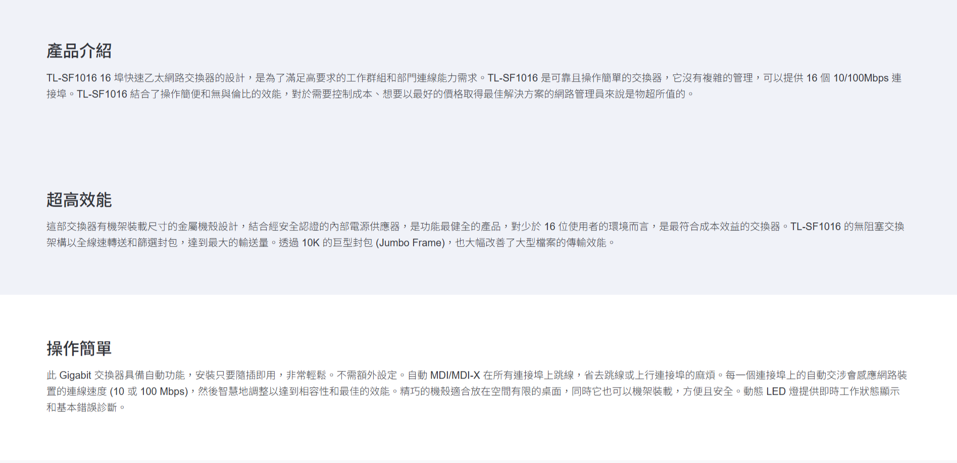Click the paragraph starting 這部交換器有機架裝載
Viewport: 957px width, 463px height.
click(475, 235)
